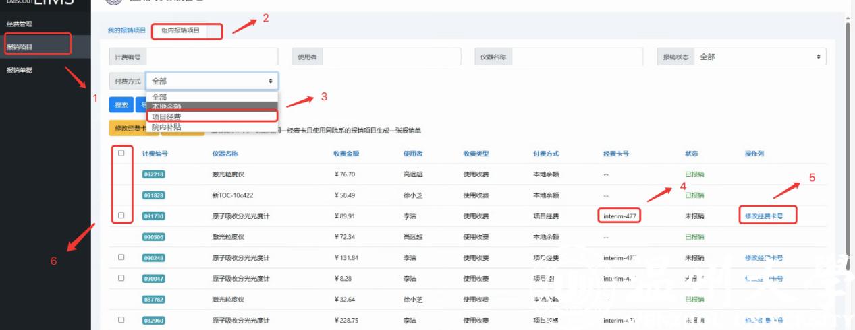Click the 090506 billing number badge
855x330 pixels.
pos(153,237)
